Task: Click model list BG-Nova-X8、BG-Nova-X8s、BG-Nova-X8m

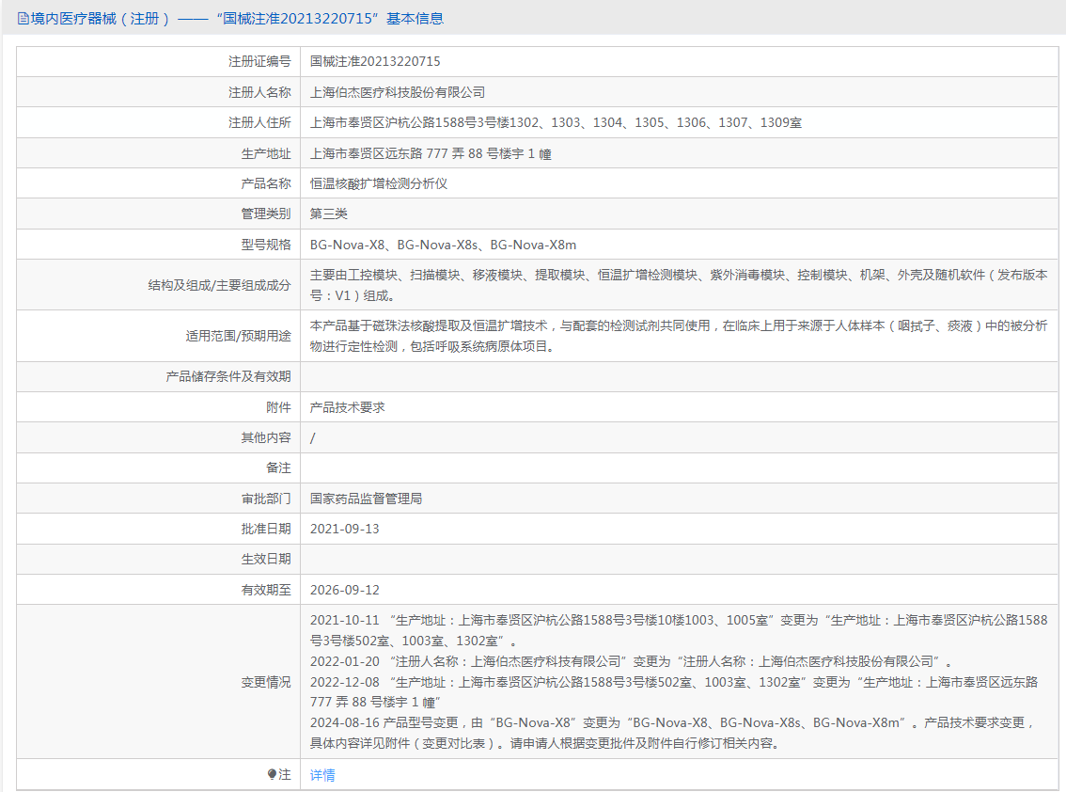Action: (444, 245)
